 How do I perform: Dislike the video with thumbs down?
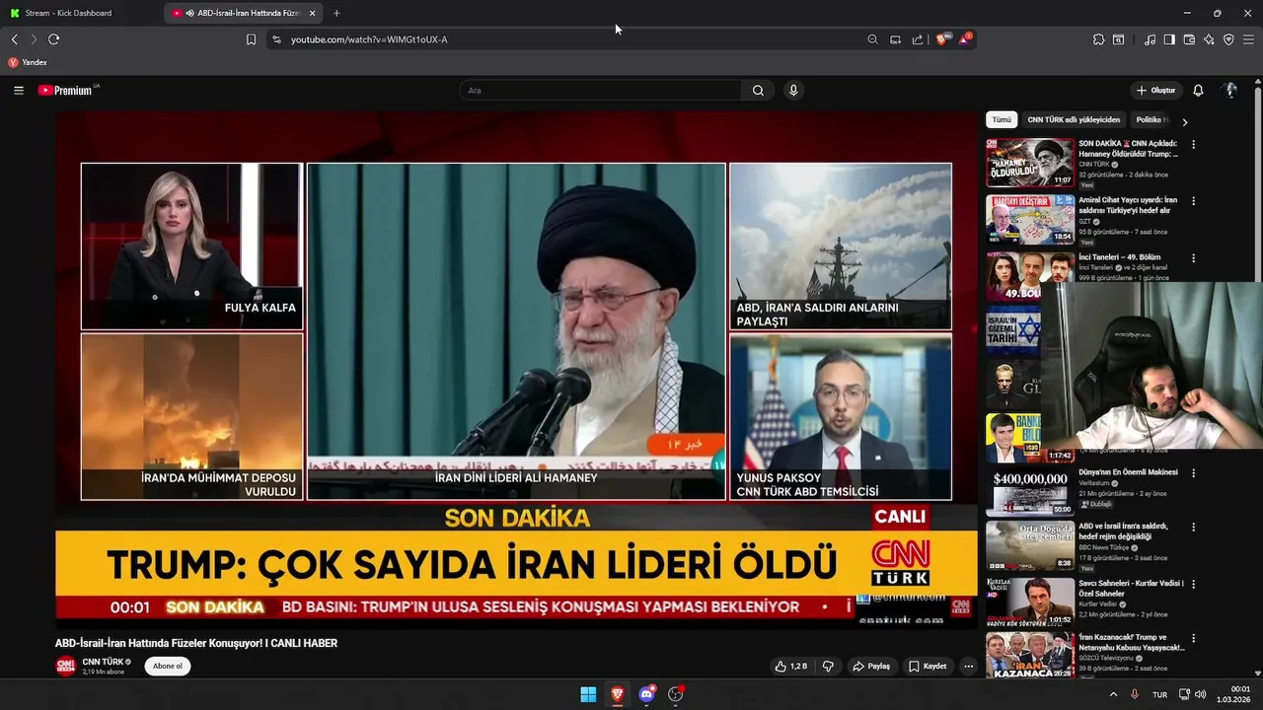(828, 667)
